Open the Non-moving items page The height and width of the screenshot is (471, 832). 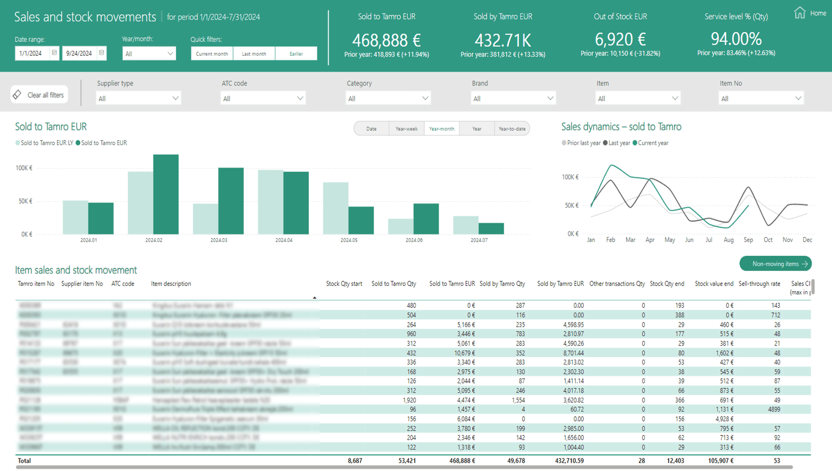pos(775,264)
